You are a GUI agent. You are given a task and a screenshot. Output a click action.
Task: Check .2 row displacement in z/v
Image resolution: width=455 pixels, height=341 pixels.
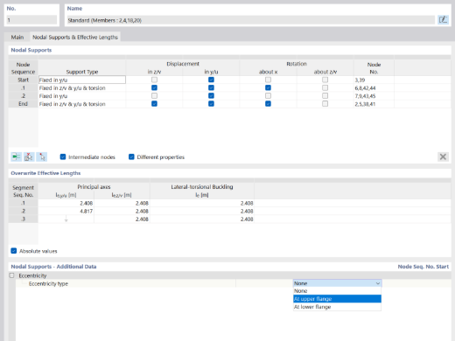pyautogui.click(x=154, y=95)
